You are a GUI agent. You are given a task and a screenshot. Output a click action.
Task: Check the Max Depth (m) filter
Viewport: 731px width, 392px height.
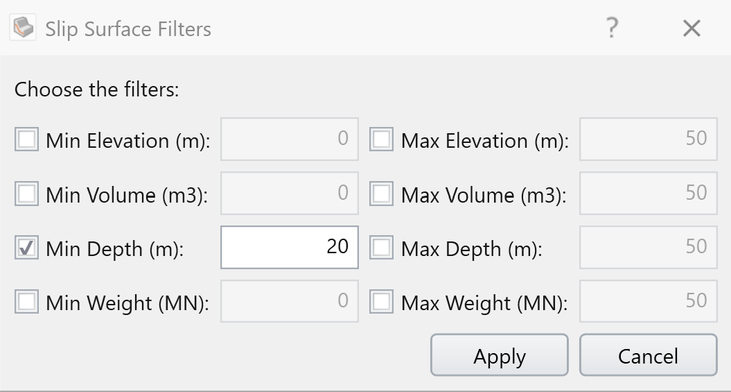pyautogui.click(x=381, y=247)
